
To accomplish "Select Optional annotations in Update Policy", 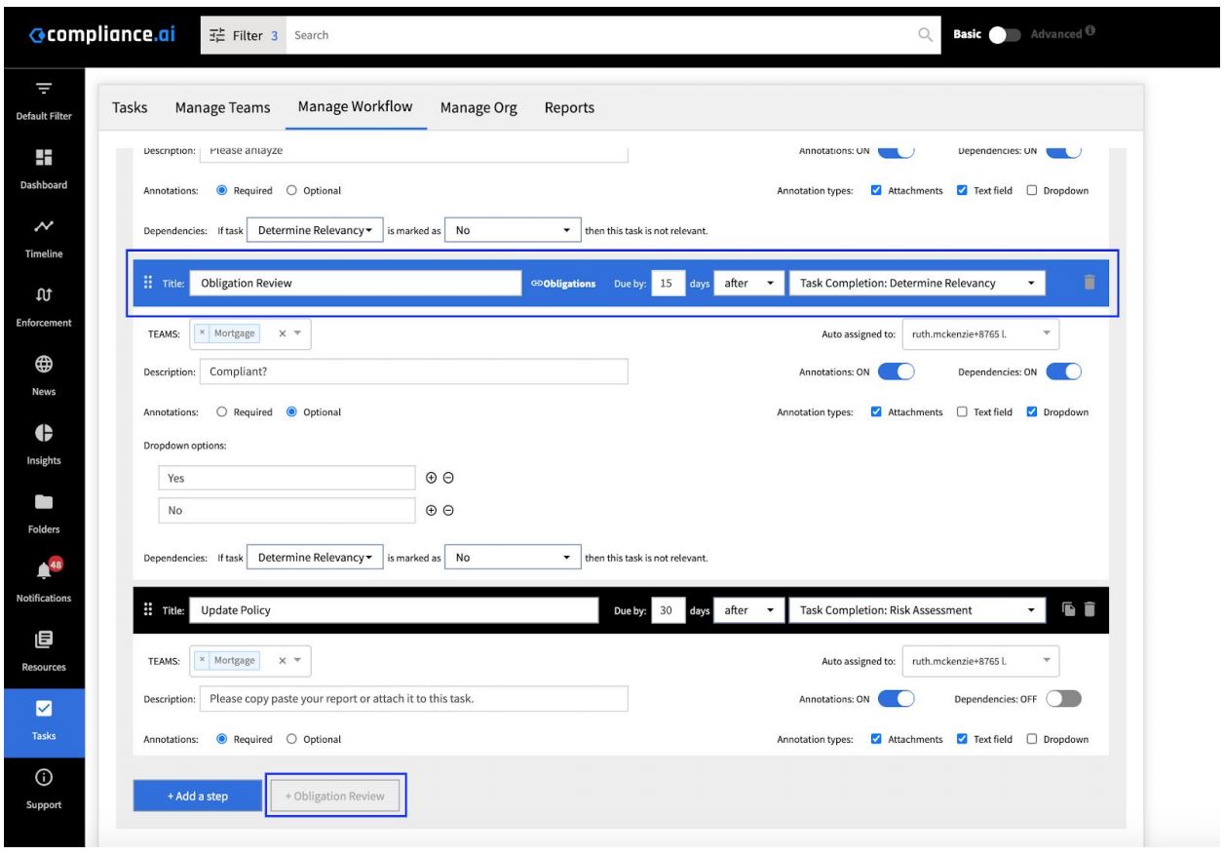I will [292, 739].
